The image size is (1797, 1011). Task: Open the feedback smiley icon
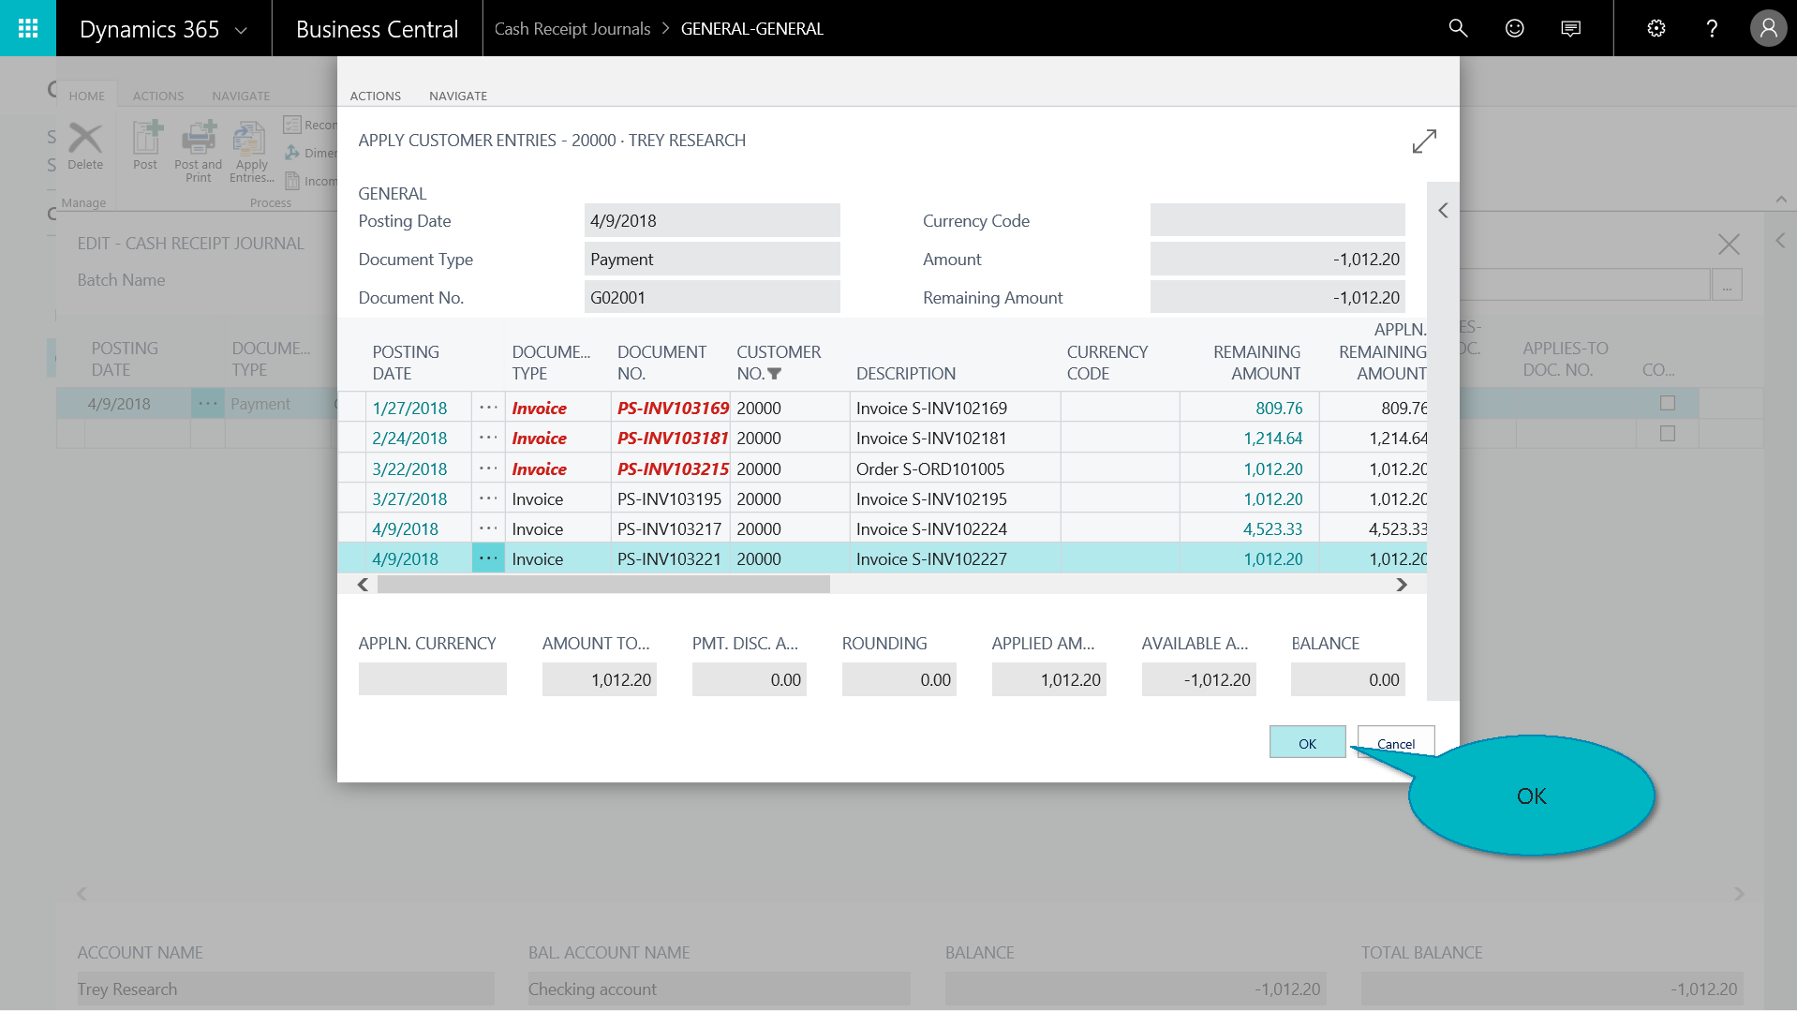point(1514,28)
